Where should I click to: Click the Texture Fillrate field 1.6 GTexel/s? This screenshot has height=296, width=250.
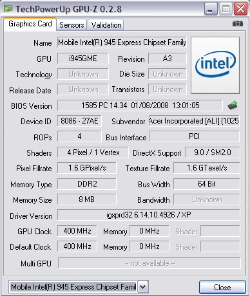[207, 168]
